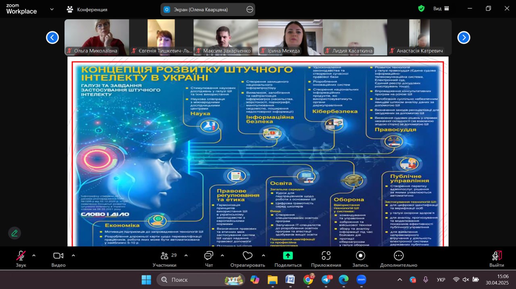
Task: Click the green pencil annotation icon
Action: pyautogui.click(x=15, y=233)
